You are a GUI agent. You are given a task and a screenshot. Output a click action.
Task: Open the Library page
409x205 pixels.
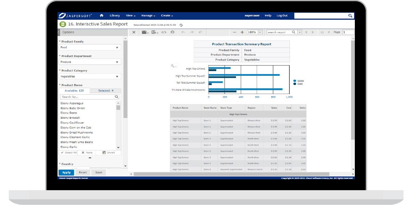(x=115, y=16)
